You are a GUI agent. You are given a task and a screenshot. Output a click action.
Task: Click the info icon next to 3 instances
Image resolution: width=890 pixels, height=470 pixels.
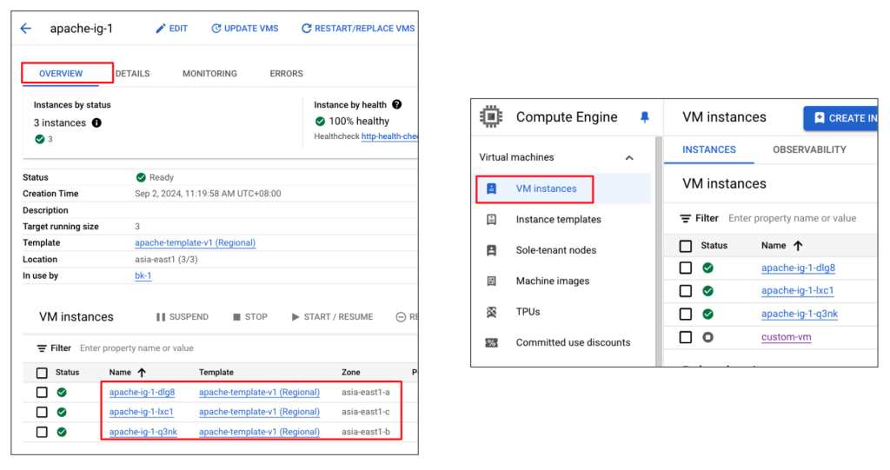pyautogui.click(x=96, y=122)
